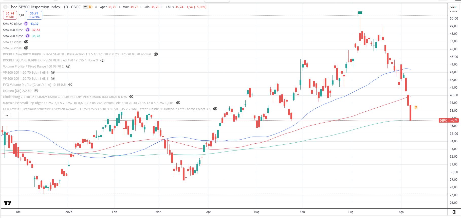Viewport: 461px width, 218px height.
Task: Click the refresh icon next to SMA 100 close
Action: pos(28,30)
